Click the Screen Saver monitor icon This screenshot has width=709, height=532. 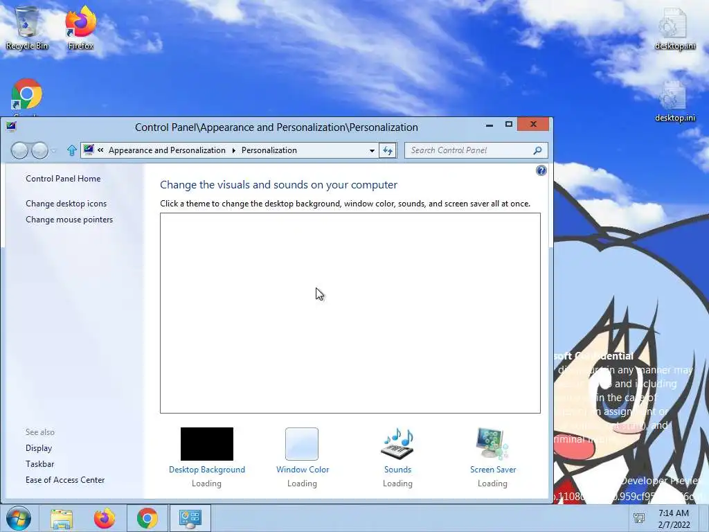(492, 444)
